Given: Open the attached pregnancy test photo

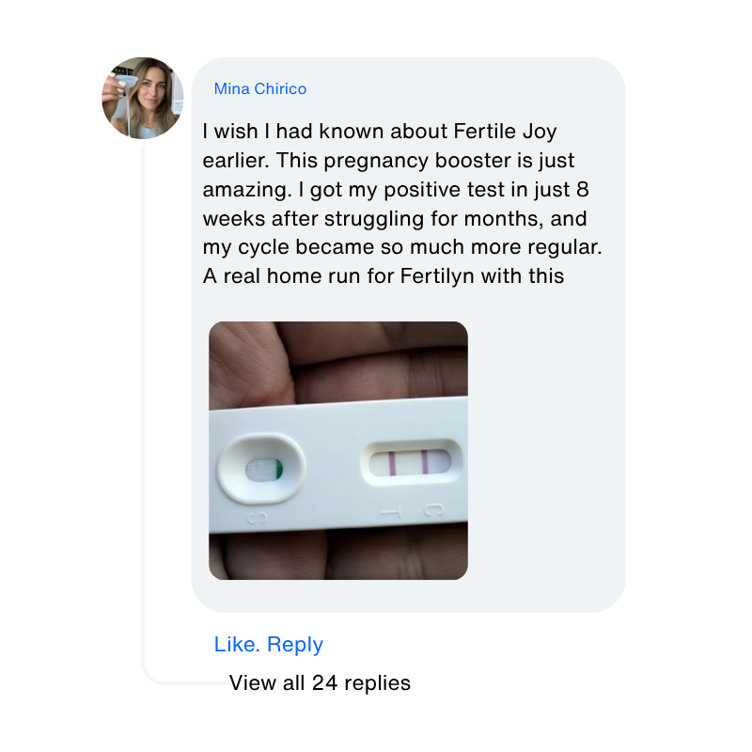Looking at the screenshot, I should pyautogui.click(x=337, y=450).
